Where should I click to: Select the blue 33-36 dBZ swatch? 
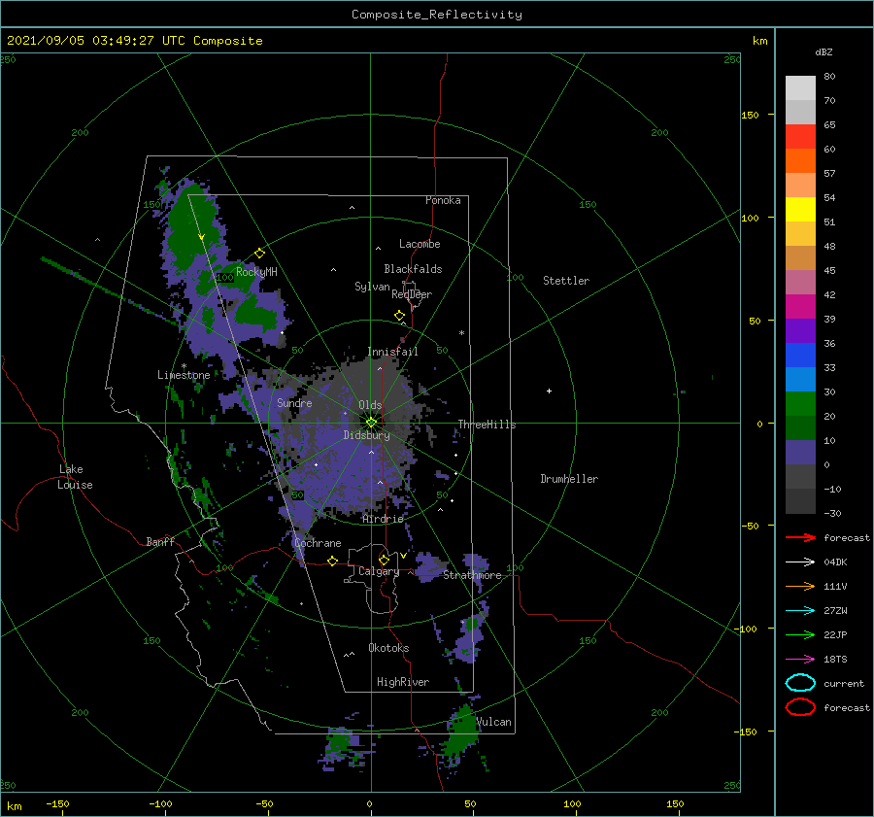800,356
